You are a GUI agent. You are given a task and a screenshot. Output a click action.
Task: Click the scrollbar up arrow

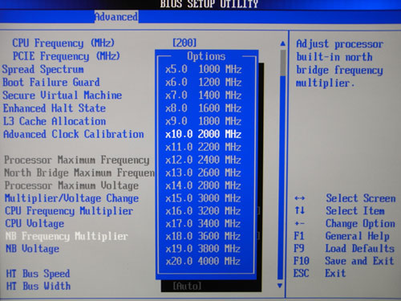coord(282,43)
